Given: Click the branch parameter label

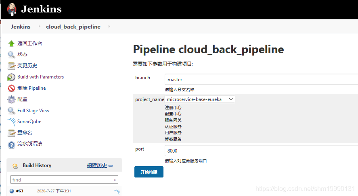Looking at the screenshot, I should coord(143,78).
